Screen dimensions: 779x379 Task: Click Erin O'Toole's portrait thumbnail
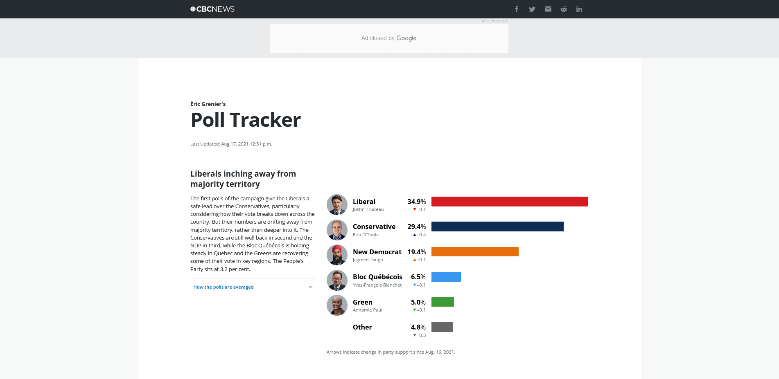tap(337, 230)
